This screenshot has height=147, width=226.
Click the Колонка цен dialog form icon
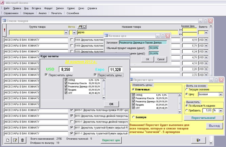pos(106,36)
